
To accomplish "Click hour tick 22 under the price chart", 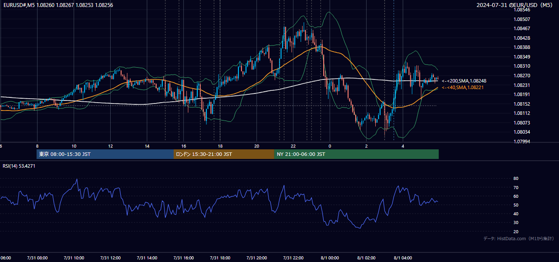I will [293, 146].
